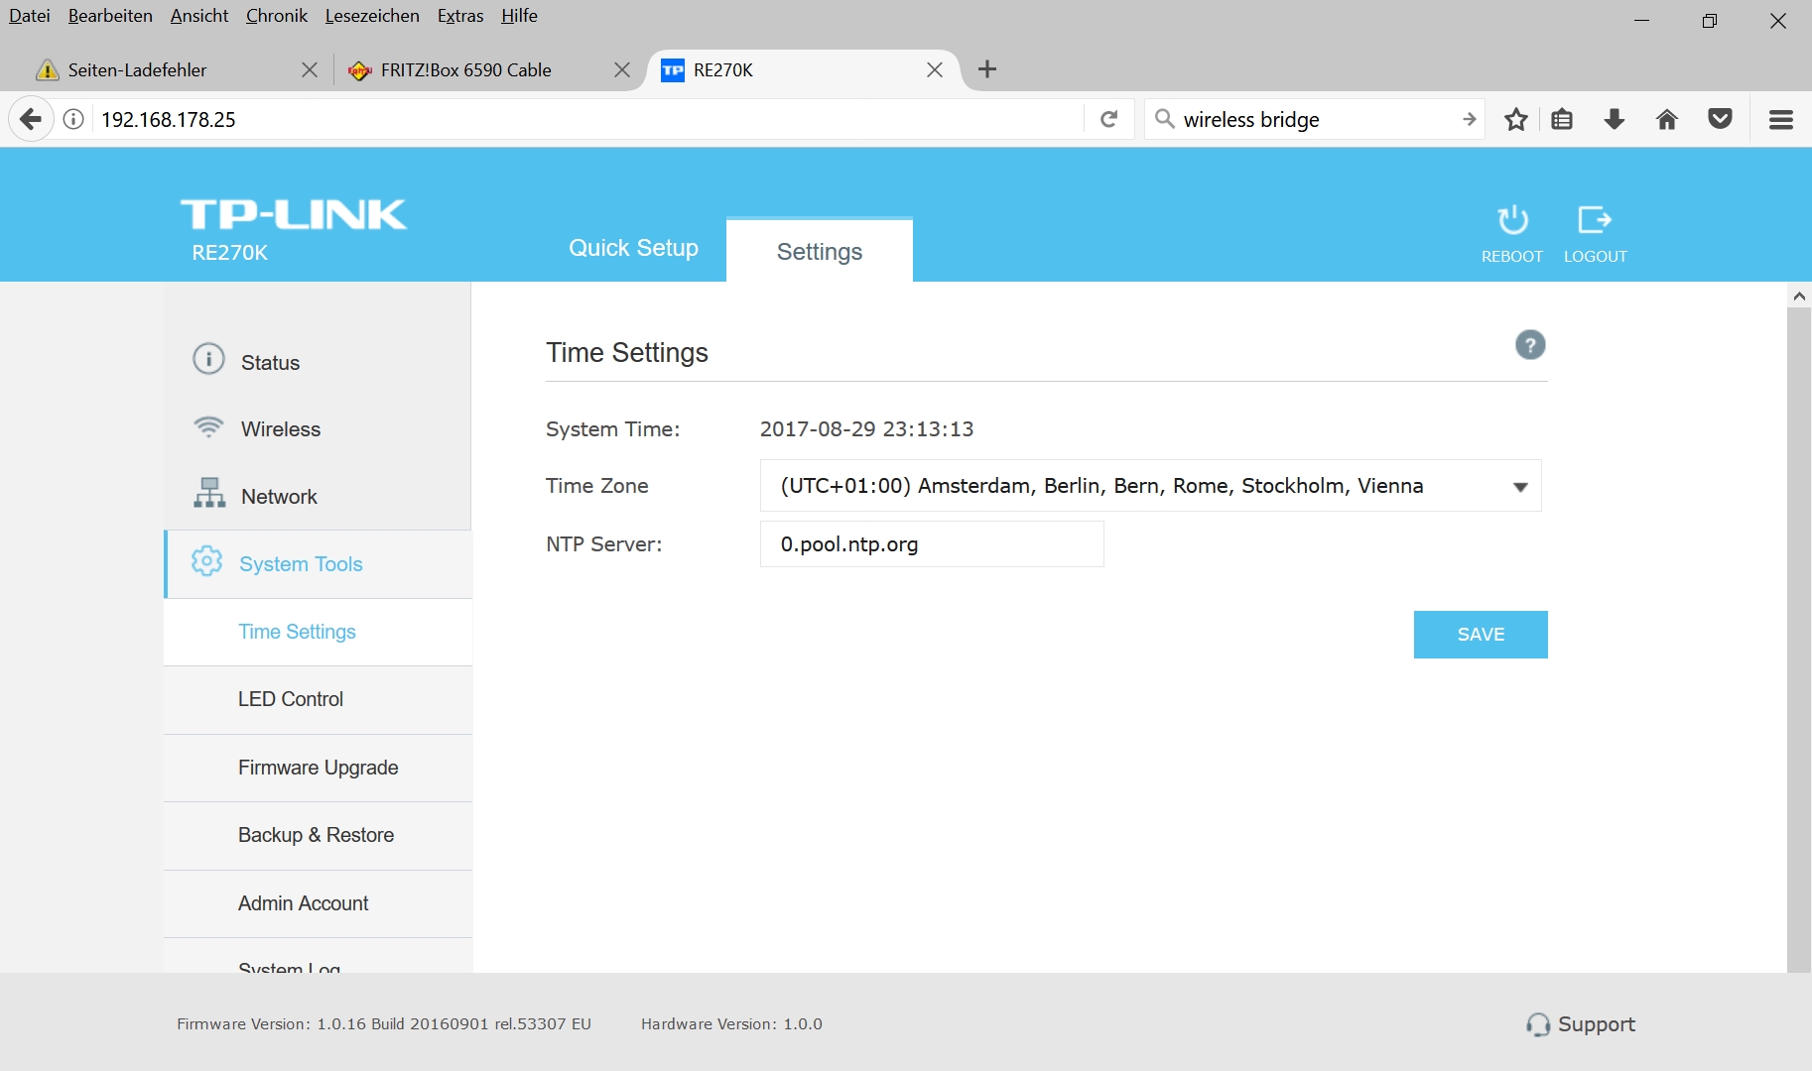Click the scrollbar up arrow
The height and width of the screenshot is (1071, 1812).
tap(1799, 296)
